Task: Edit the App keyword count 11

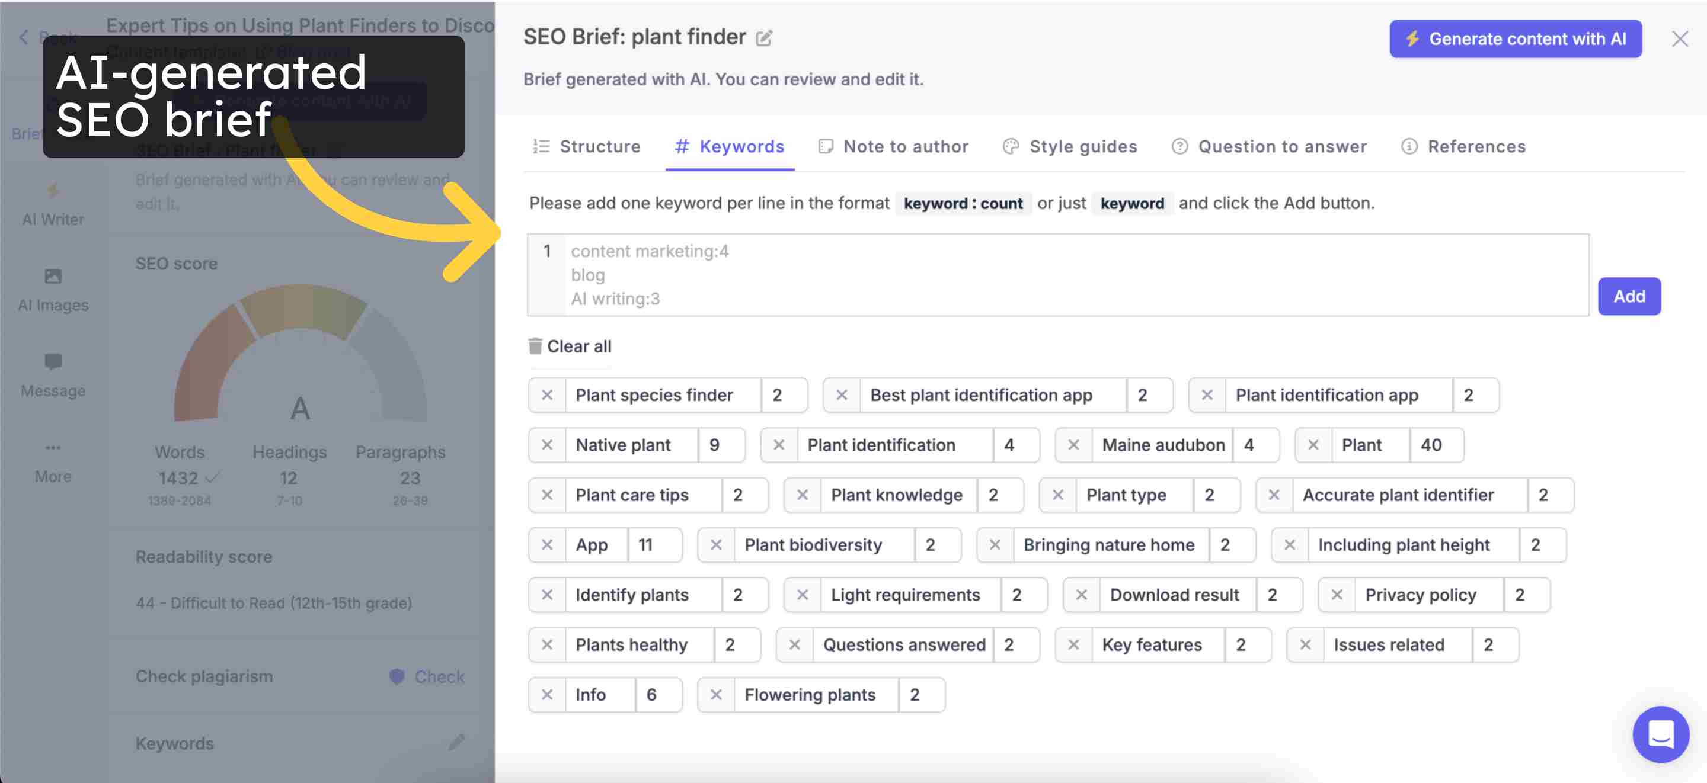Action: click(x=655, y=545)
